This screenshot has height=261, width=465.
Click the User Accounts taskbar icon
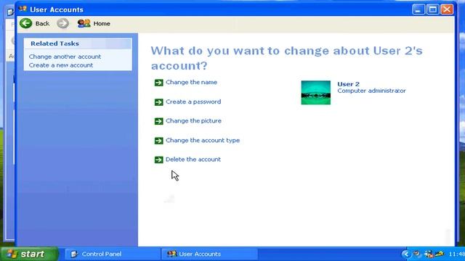click(171, 254)
